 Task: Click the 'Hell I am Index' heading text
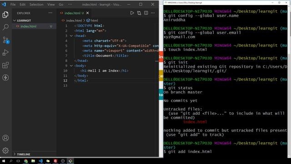[103, 71]
